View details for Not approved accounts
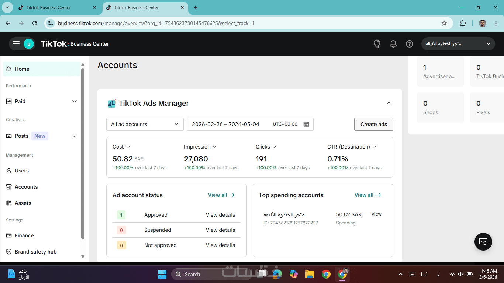This screenshot has height=283, width=504. pos(220,245)
